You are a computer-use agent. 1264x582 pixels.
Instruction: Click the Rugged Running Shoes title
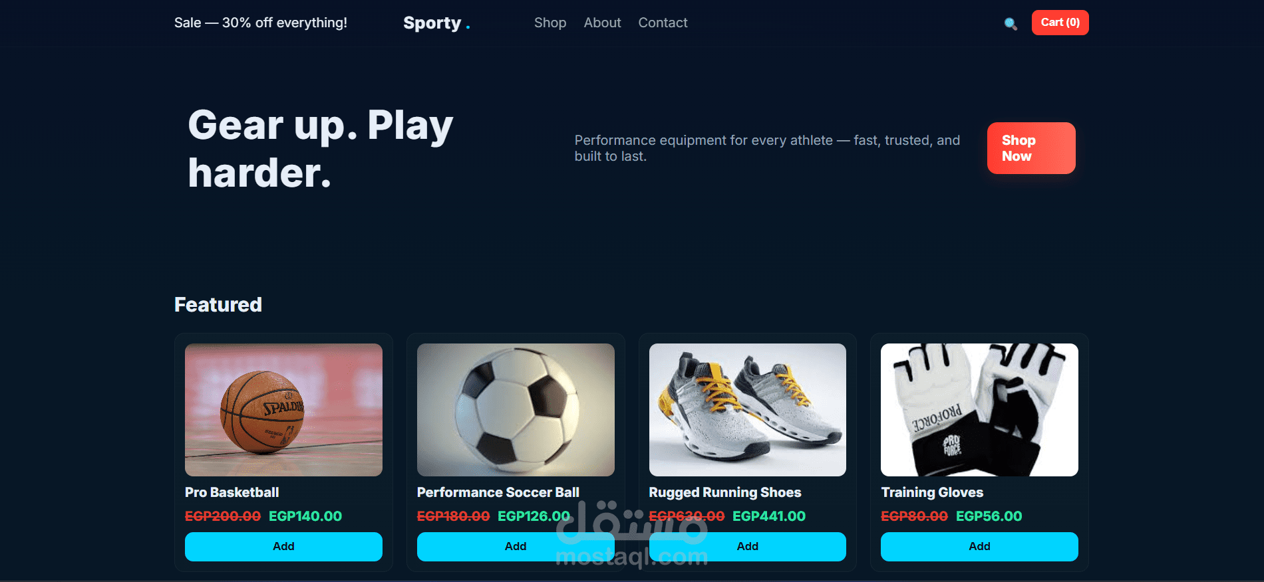(x=725, y=492)
